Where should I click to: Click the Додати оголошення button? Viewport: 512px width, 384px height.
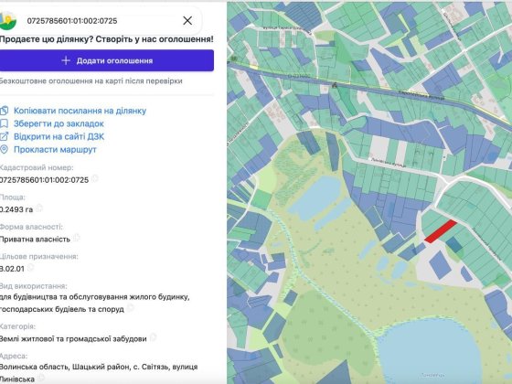click(107, 60)
